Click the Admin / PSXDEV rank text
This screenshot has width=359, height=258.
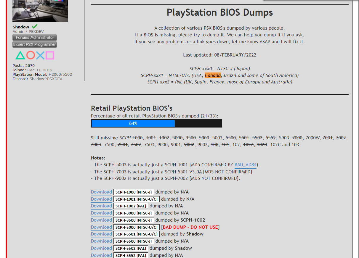click(28, 32)
